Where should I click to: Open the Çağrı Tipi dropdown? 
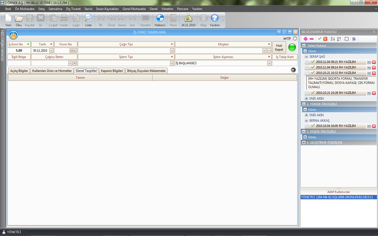pyautogui.click(x=172, y=51)
